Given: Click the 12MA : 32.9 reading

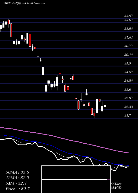Looking at the screenshot, I should tap(17, 178).
